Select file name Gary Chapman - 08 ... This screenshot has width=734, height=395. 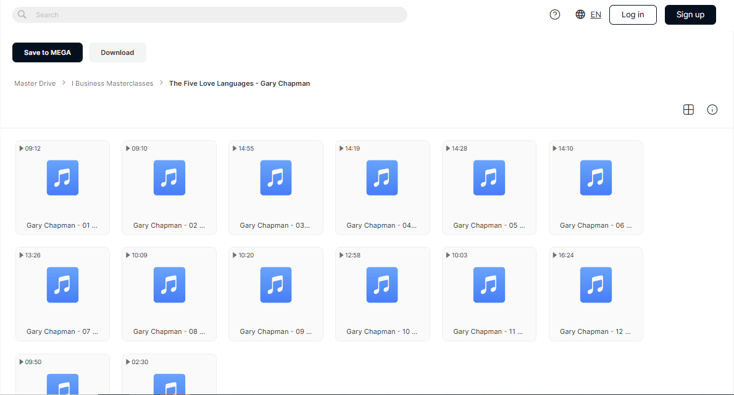169,331
